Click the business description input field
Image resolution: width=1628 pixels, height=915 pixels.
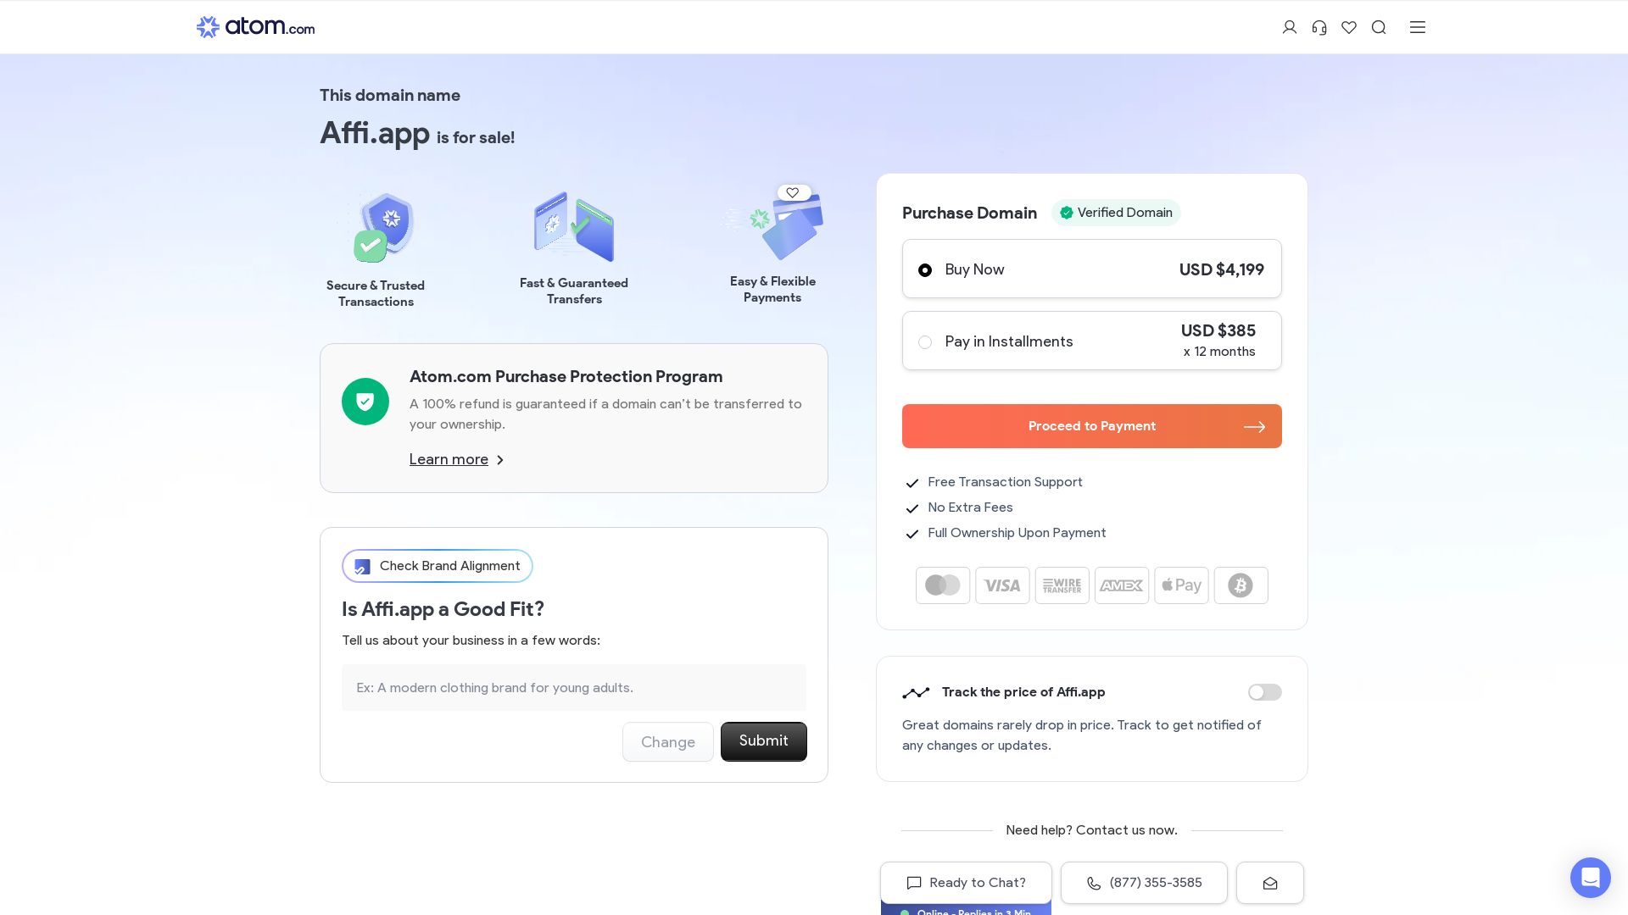[x=573, y=688]
